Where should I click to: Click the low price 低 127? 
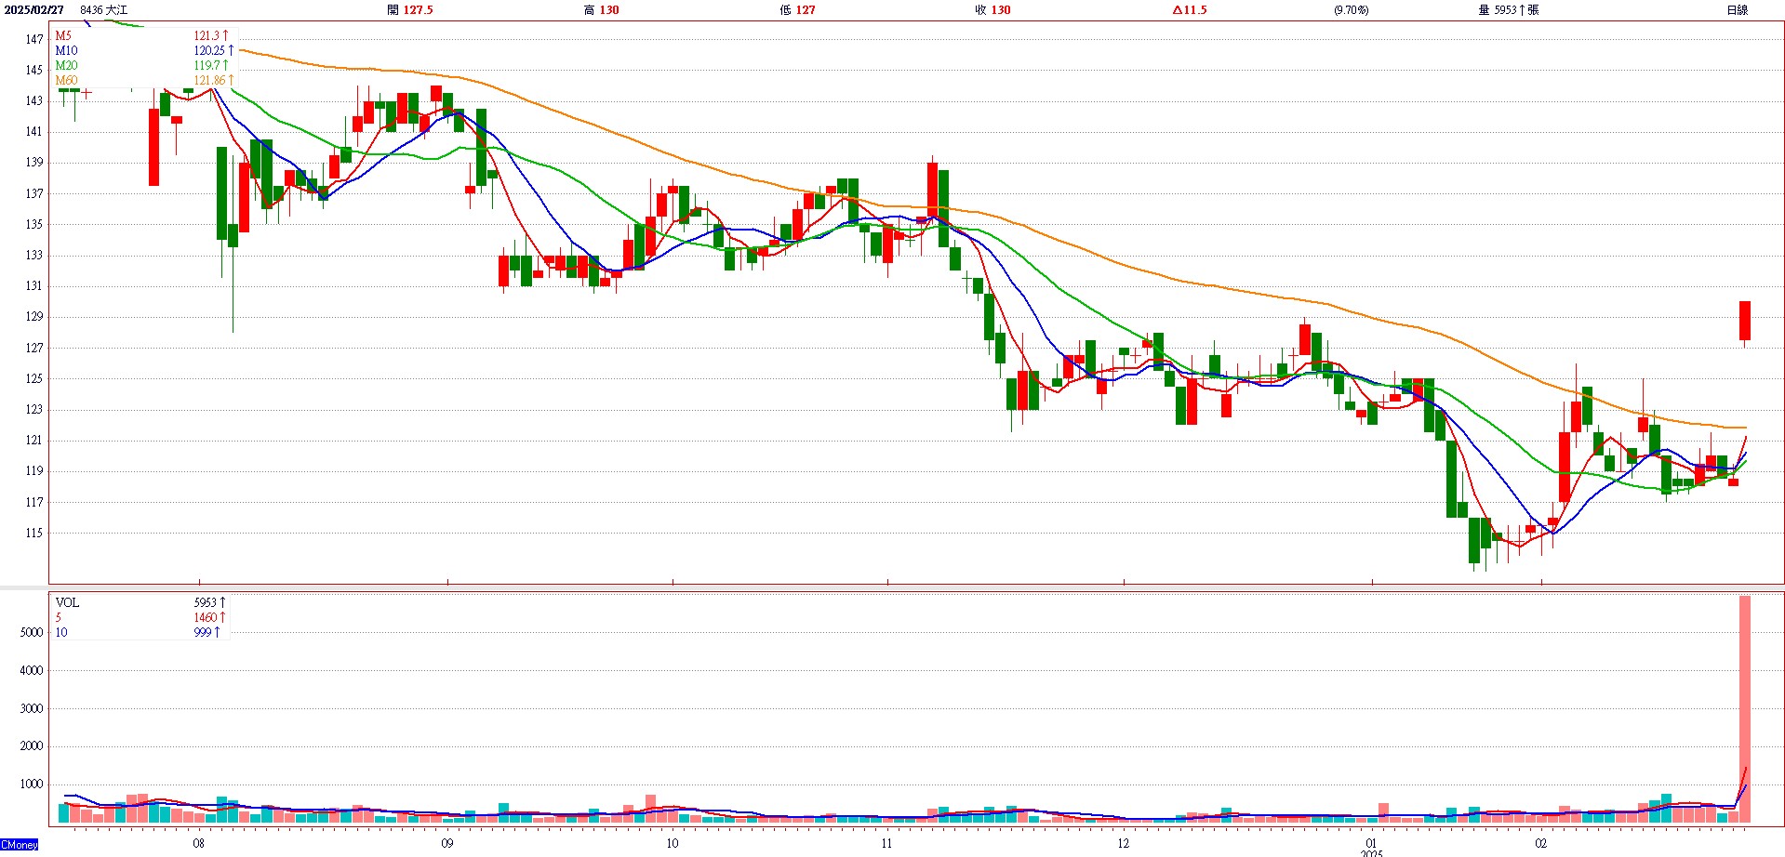[798, 10]
